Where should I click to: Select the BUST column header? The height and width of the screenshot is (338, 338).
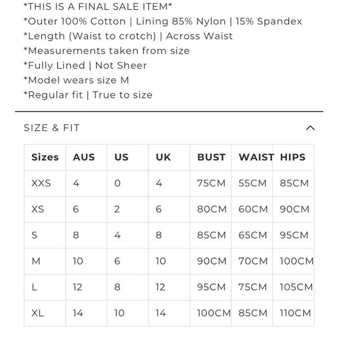point(211,157)
